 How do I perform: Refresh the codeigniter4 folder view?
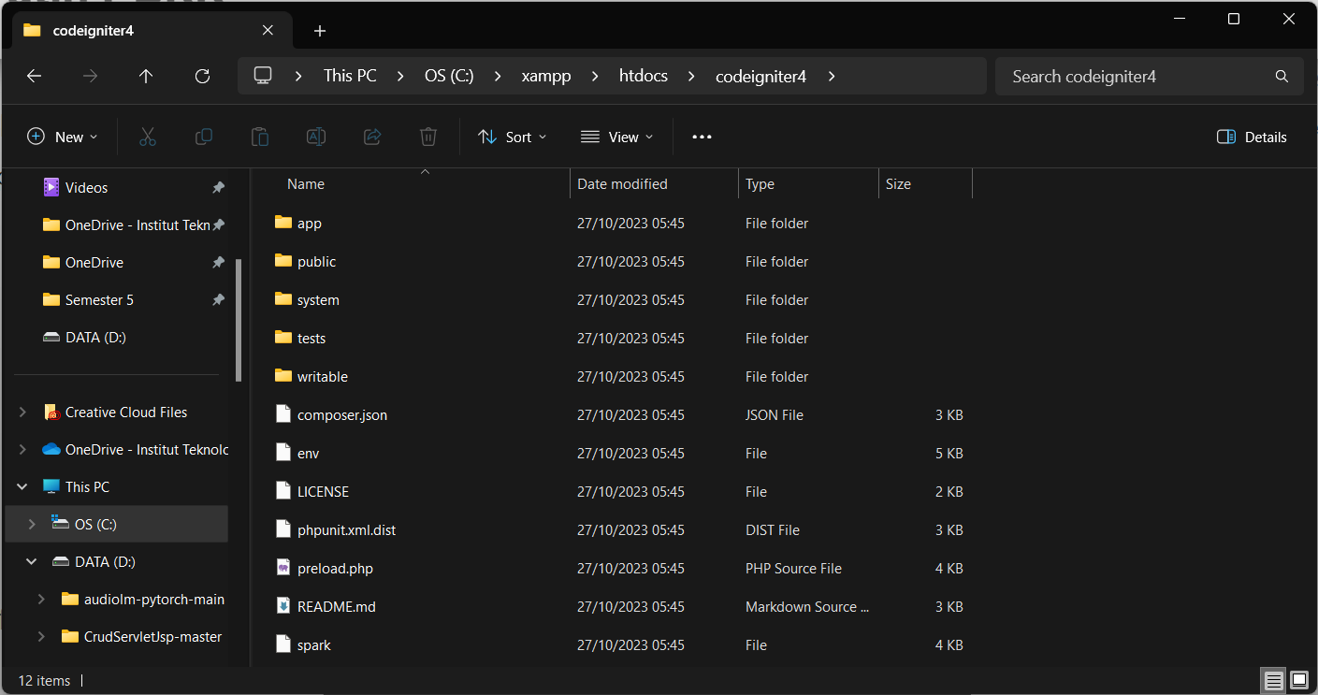[x=202, y=76]
